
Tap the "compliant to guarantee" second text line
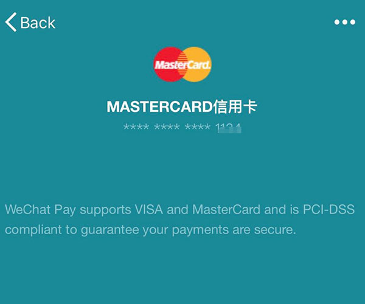pos(150,230)
